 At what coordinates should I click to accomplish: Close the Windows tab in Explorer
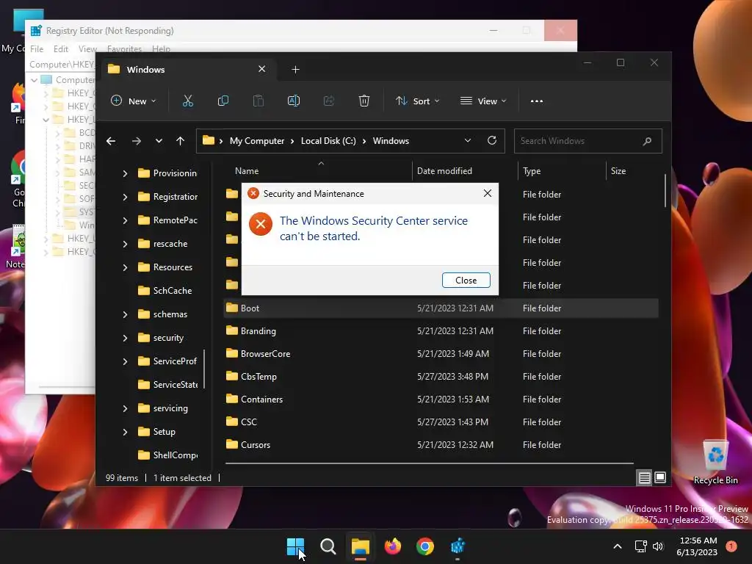[x=262, y=69]
